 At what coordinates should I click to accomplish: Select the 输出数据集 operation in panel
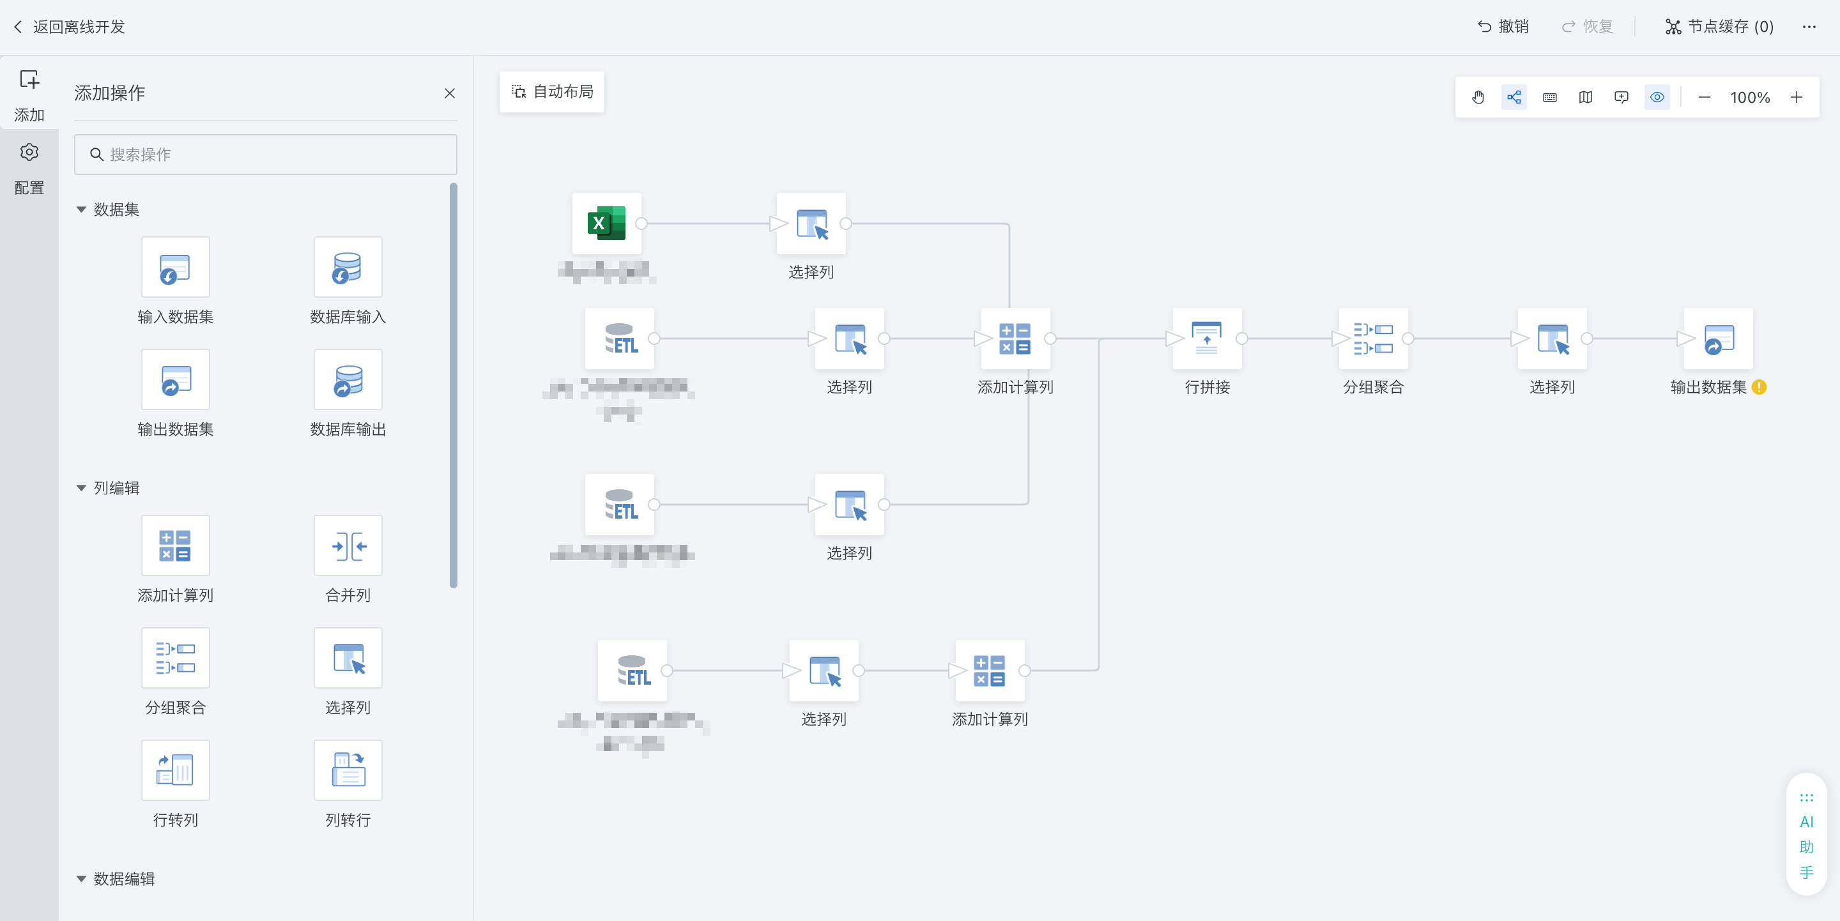(x=175, y=379)
